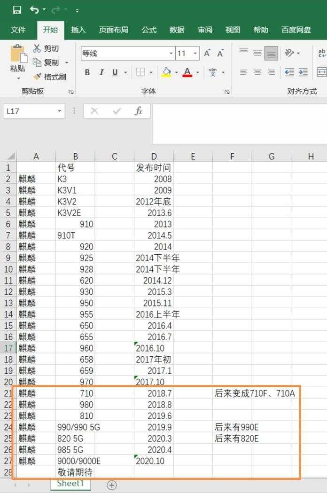Viewport: 327px width, 493px height.
Task: Click the decrease font size icon
Action: tap(220, 53)
